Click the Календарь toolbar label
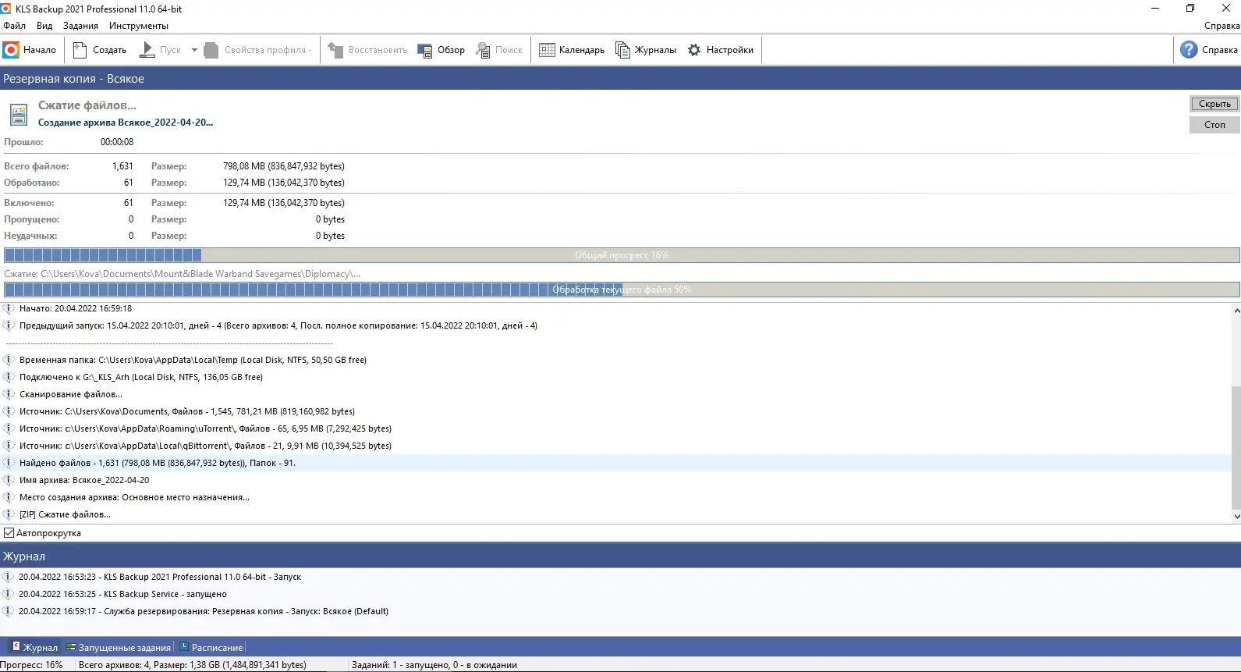Image resolution: width=1241 pixels, height=672 pixels. [582, 50]
